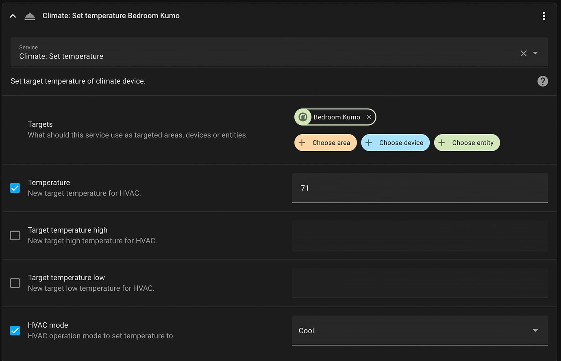
Task: Open the action overflow menu
Action: tap(544, 15)
